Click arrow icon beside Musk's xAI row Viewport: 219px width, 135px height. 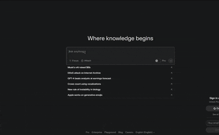coord(172,67)
